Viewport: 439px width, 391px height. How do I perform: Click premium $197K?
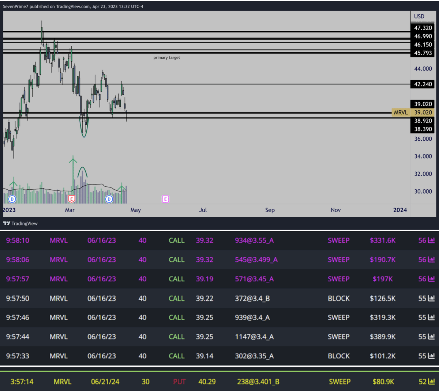coord(383,279)
